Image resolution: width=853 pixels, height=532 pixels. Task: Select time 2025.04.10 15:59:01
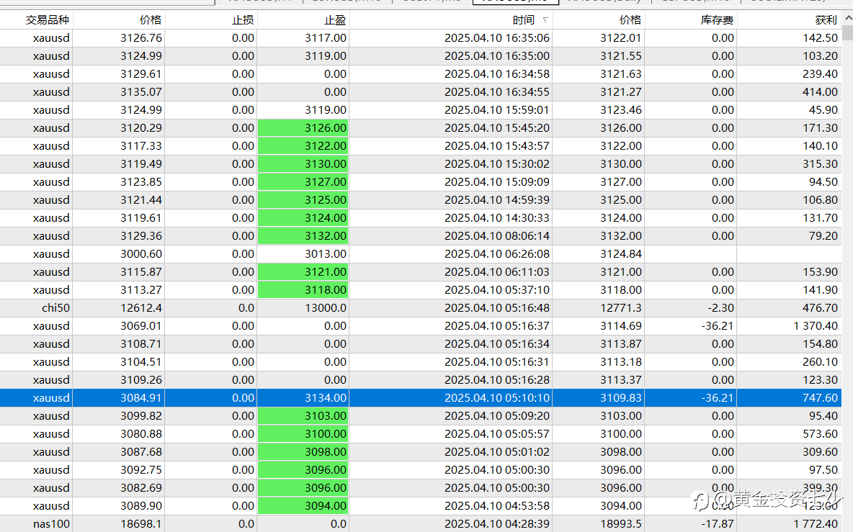point(497,109)
